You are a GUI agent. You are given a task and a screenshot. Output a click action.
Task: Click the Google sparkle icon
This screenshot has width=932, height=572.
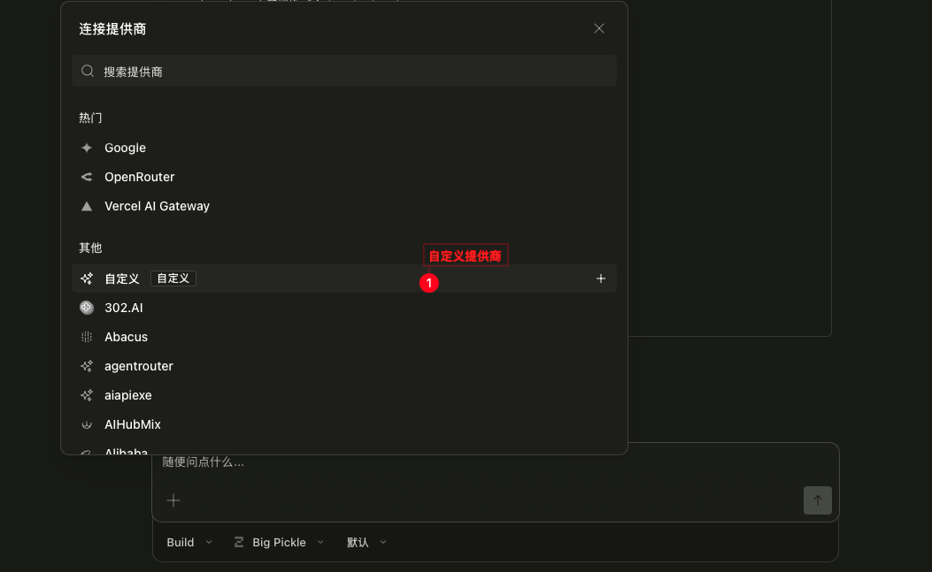tap(87, 148)
